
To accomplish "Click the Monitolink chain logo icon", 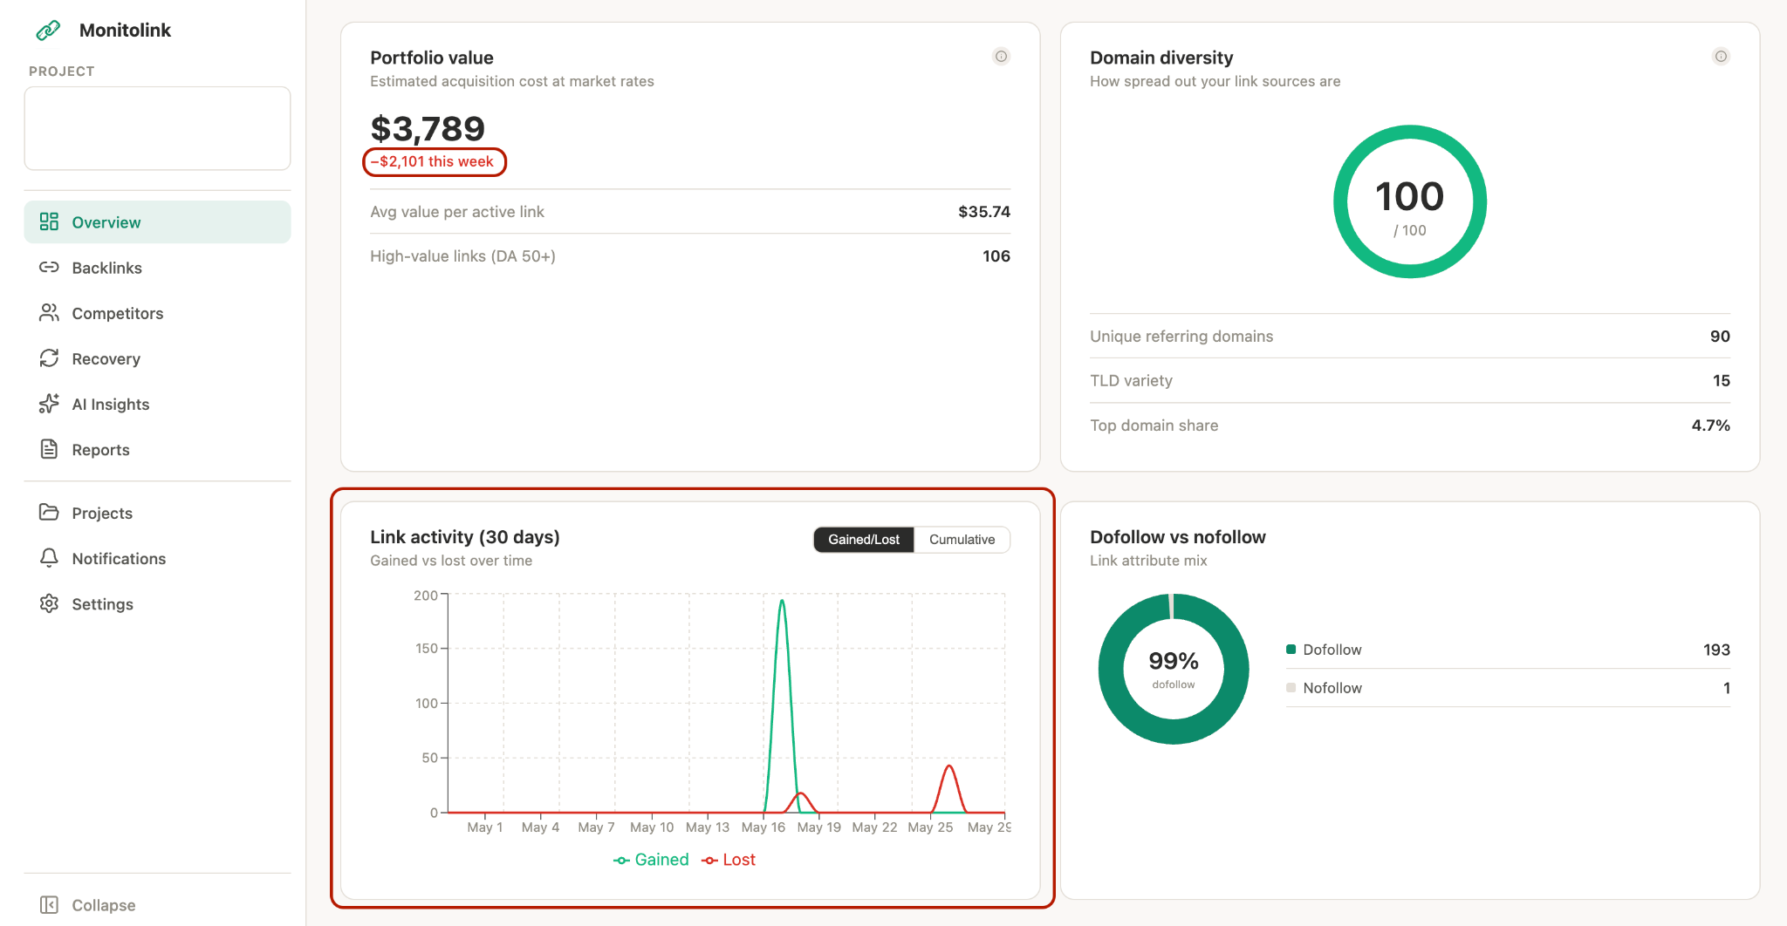I will coord(48,31).
